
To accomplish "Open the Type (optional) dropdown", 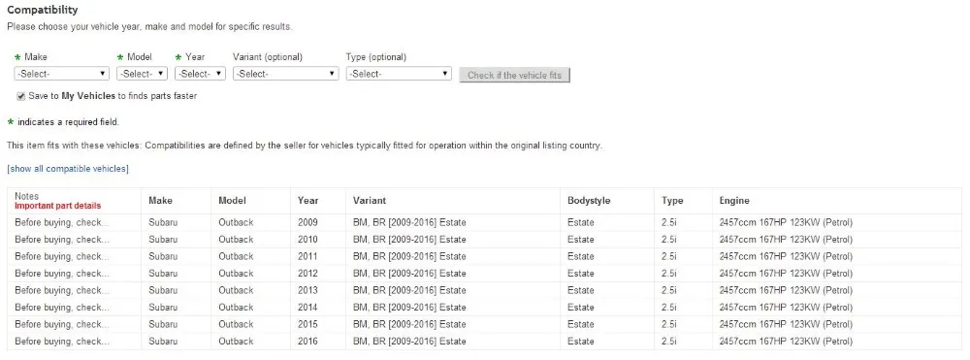I will pos(399,74).
